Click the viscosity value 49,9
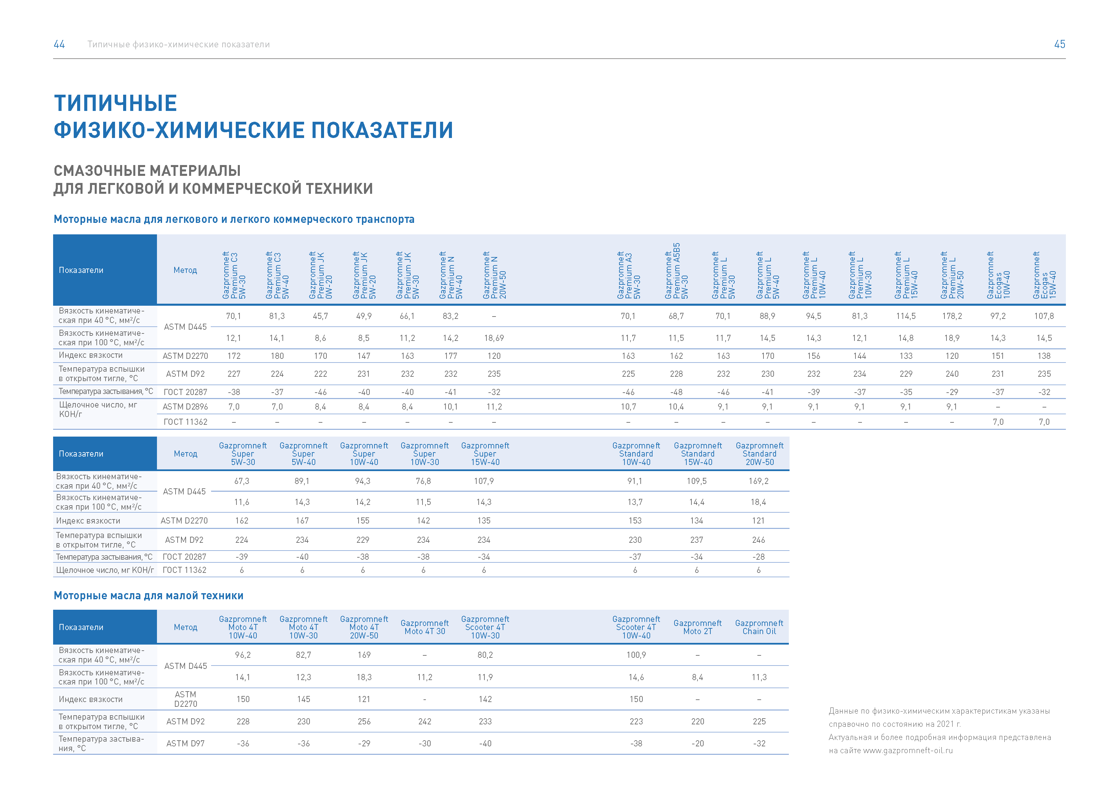Image resolution: width=1119 pixels, height=791 pixels. [364, 316]
